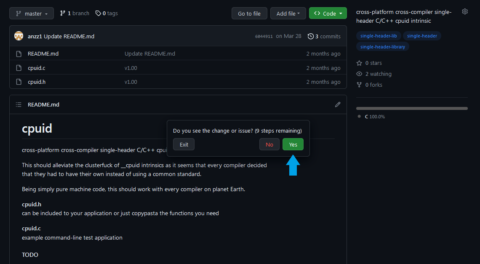This screenshot has width=480, height=264.
Task: Click the pencil icon to edit README.md
Action: [x=338, y=104]
